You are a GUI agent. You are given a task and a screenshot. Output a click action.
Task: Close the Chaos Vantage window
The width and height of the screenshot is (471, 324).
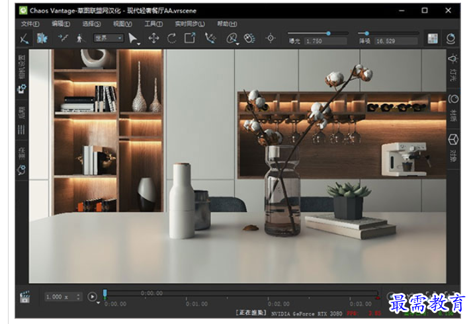[448, 11]
